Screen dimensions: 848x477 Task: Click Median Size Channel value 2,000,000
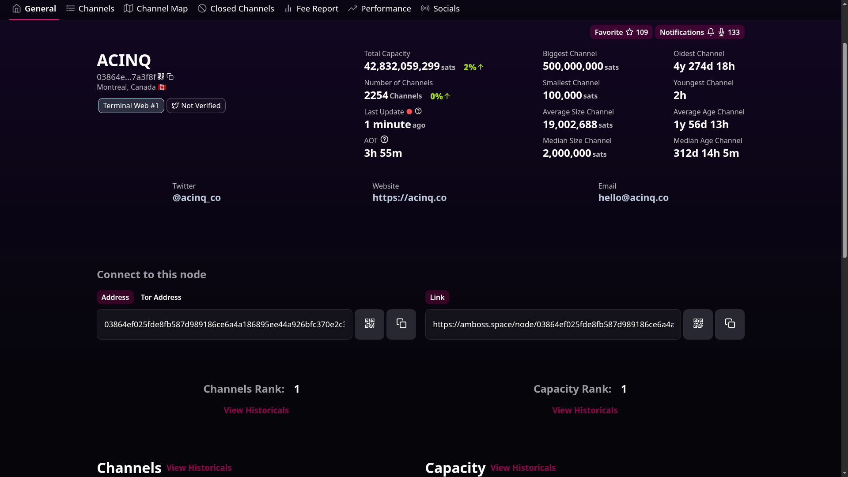[x=567, y=153]
